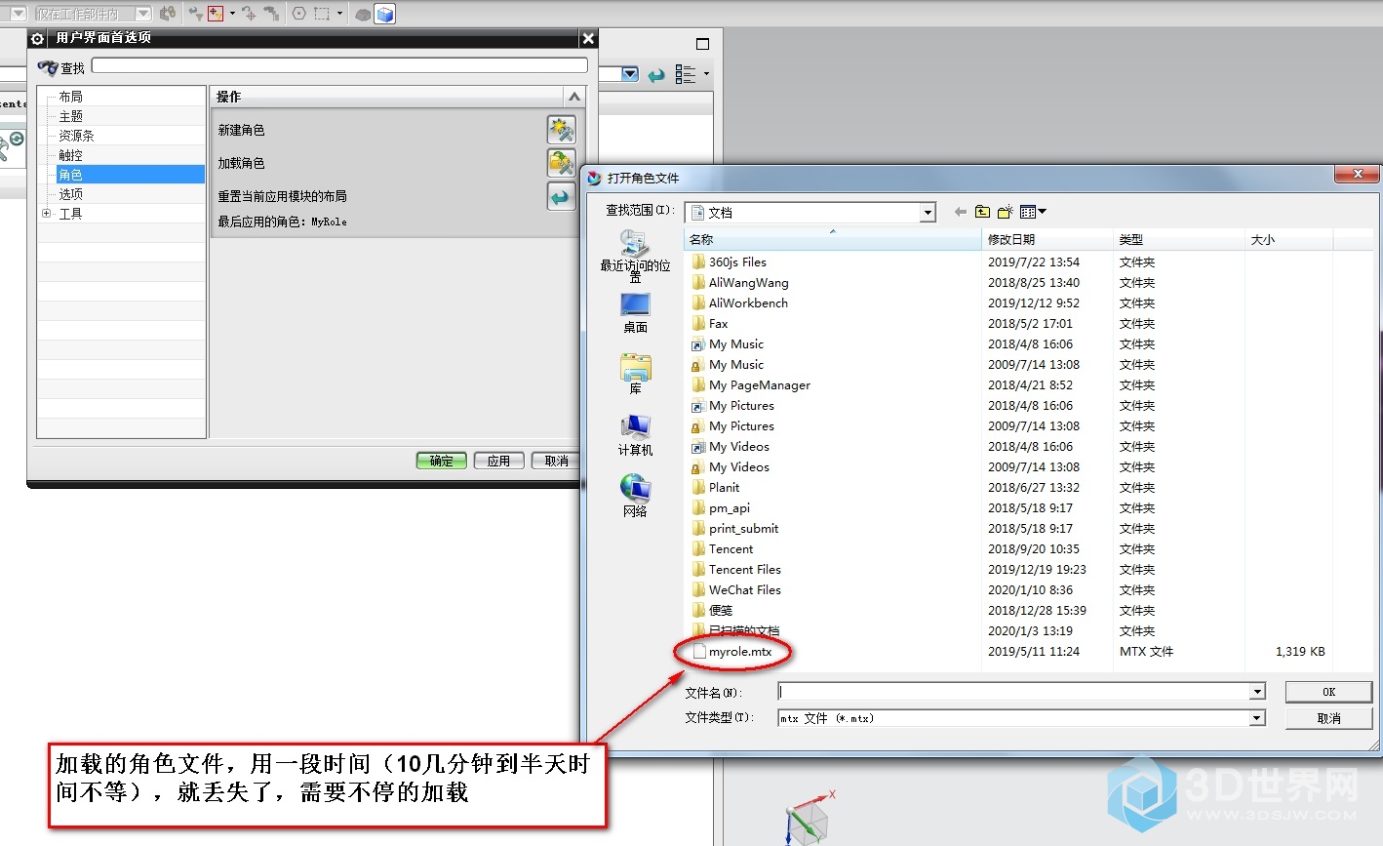Click the New Role (新建角色) icon button

[x=561, y=130]
